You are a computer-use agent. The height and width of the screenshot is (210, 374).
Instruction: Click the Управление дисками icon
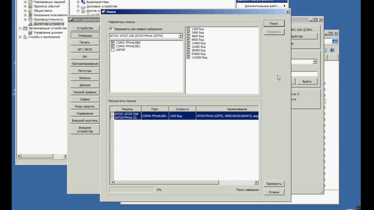click(30, 33)
